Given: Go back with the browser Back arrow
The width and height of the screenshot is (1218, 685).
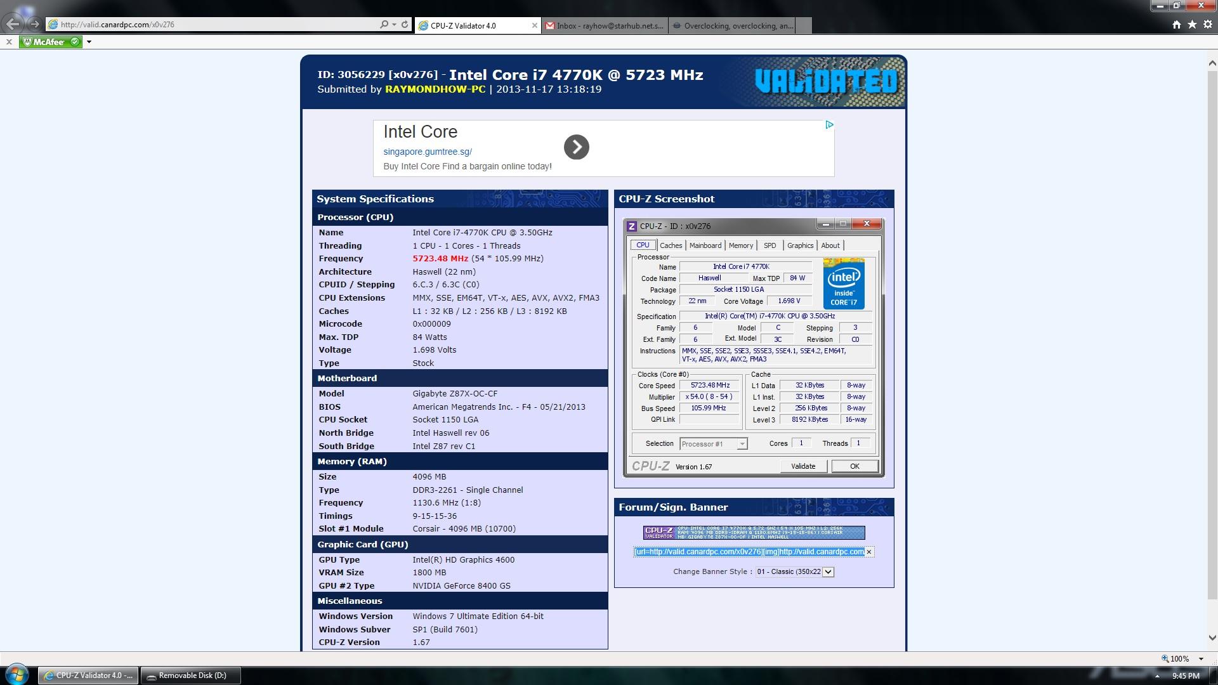Looking at the screenshot, I should [13, 24].
